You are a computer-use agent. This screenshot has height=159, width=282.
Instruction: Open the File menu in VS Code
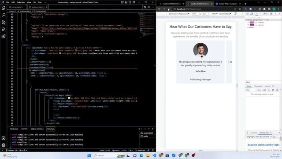click(x=7, y=2)
